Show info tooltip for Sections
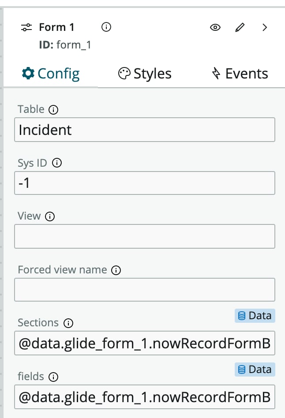 click(x=68, y=323)
